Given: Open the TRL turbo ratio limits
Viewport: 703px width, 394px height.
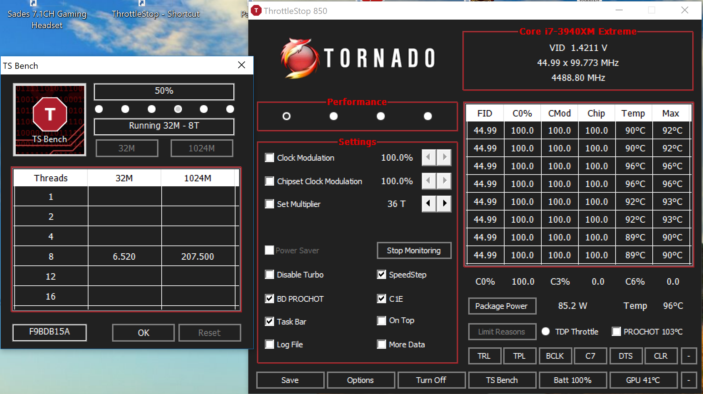Looking at the screenshot, I should 484,356.
